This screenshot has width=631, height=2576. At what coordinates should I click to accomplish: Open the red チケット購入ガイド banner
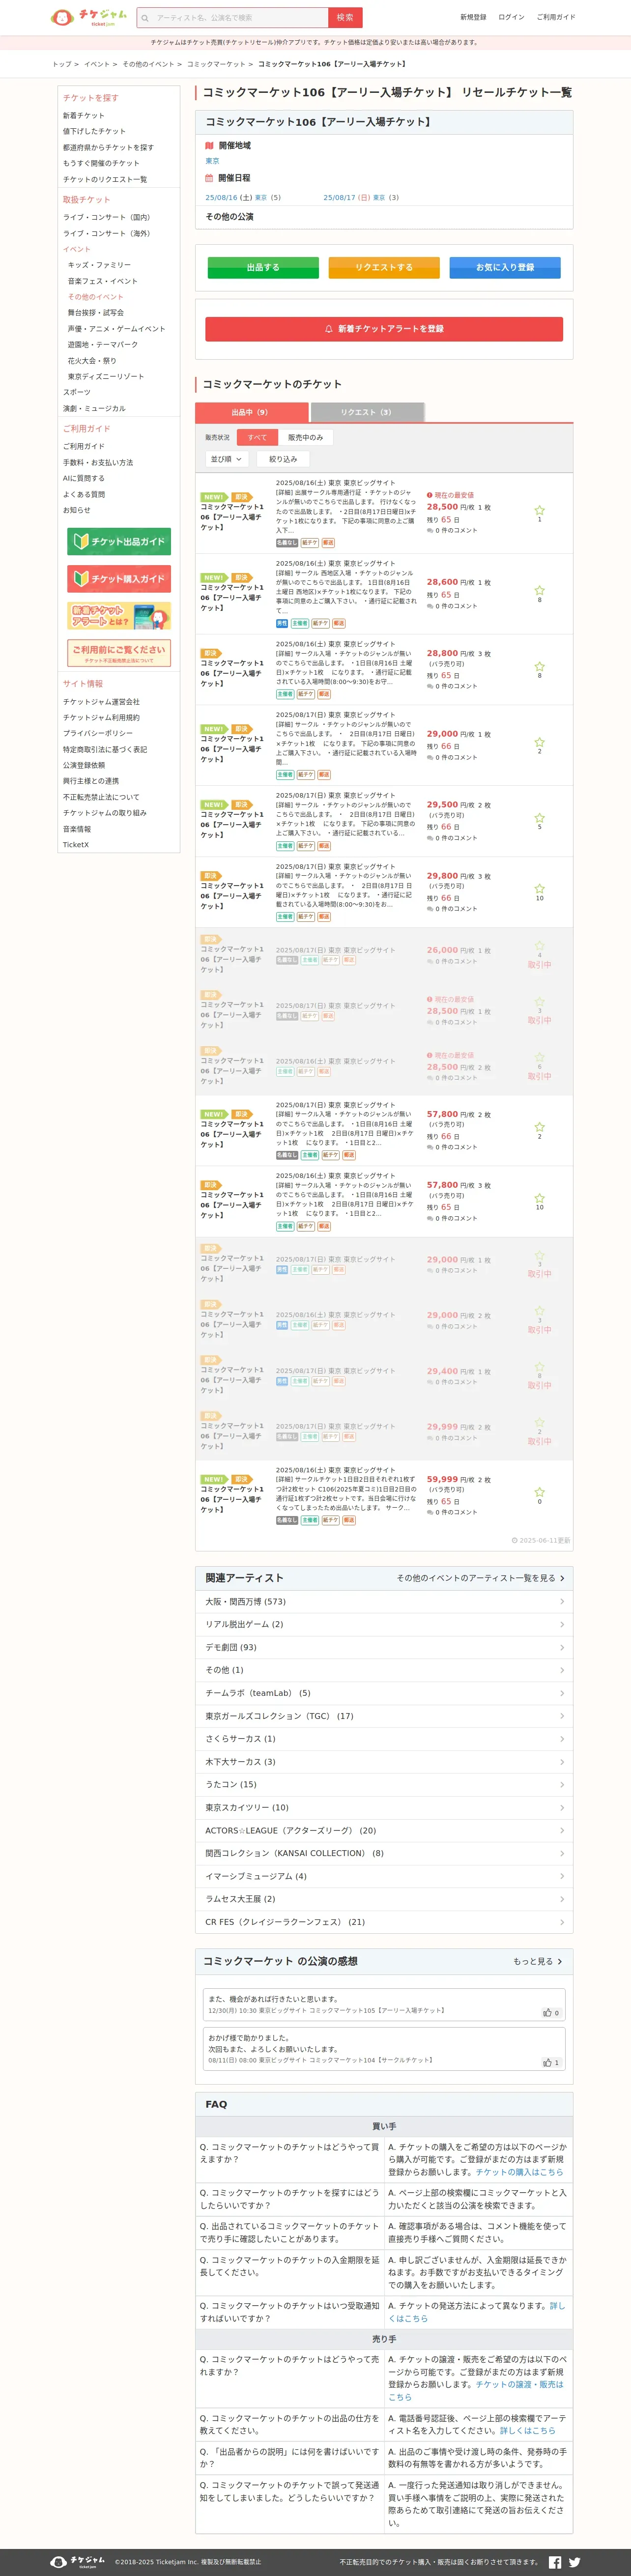[119, 578]
